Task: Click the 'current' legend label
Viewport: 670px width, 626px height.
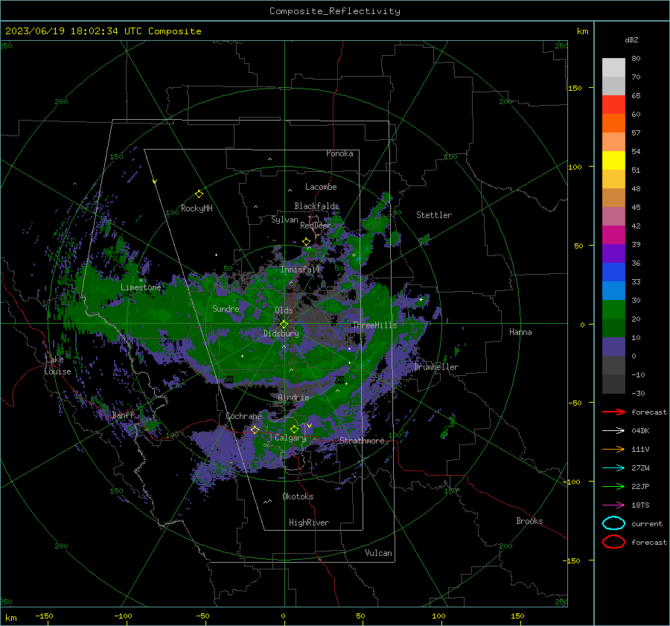Action: click(x=647, y=523)
